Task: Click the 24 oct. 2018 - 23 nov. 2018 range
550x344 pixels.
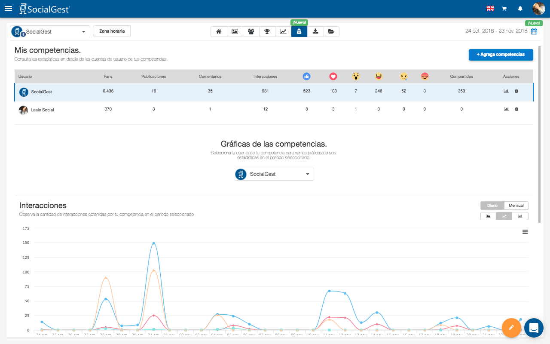Action: [496, 31]
